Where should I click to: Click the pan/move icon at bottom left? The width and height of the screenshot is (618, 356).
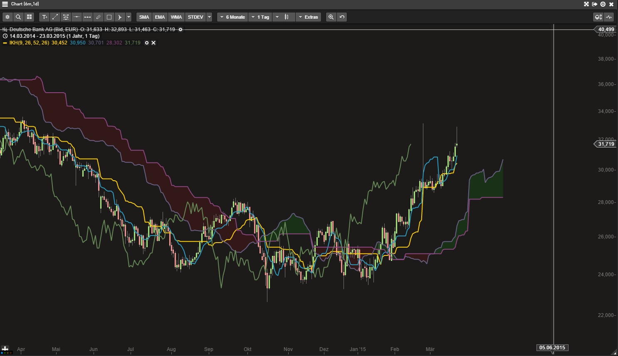click(5, 349)
